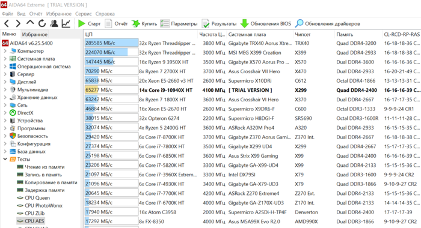Click the Octal DDR3-1600R memory cell
The height and width of the screenshot is (228, 421).
tap(357, 118)
